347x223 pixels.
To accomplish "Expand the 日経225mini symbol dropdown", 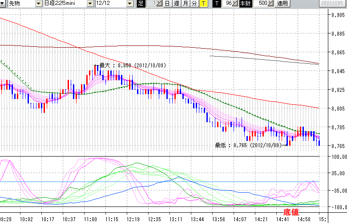I will 90,4.
